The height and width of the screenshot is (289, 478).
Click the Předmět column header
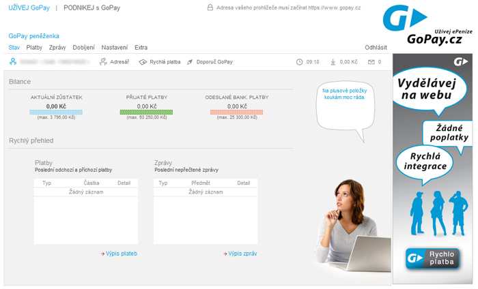click(201, 183)
